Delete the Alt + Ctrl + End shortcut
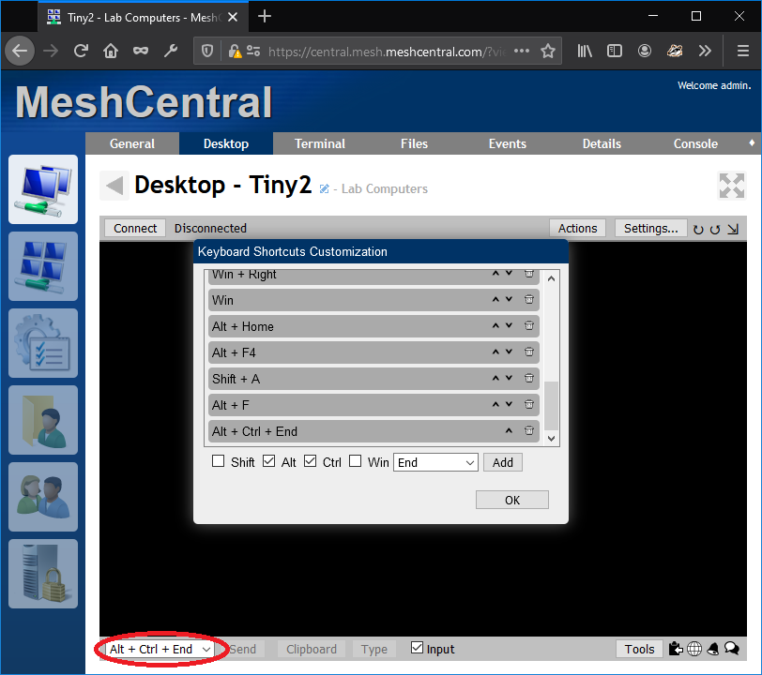 529,430
